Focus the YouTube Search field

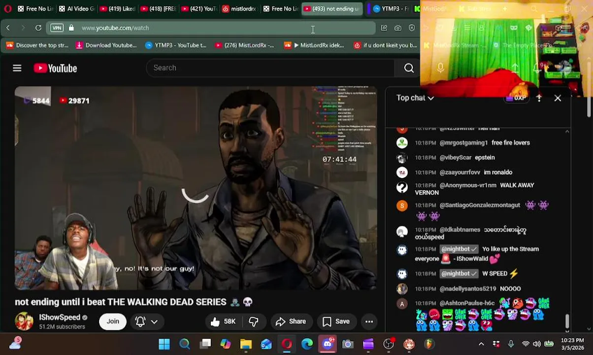pos(271,68)
